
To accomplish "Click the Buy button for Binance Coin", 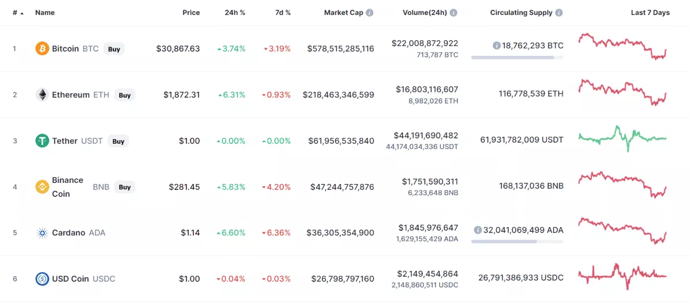I will coord(124,187).
